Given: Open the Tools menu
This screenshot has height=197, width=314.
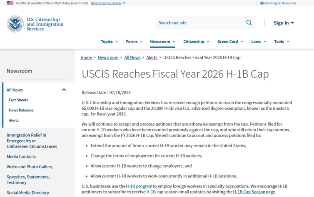Looking at the screenshot, I should [x=282, y=42].
